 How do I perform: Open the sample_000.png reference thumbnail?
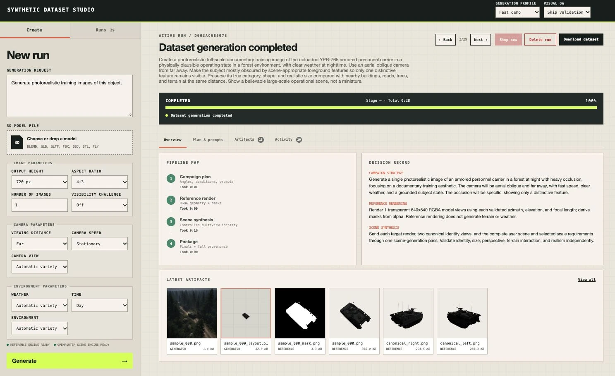click(354, 314)
